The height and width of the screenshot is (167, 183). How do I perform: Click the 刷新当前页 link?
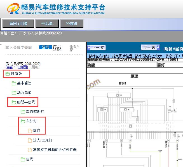173,49
